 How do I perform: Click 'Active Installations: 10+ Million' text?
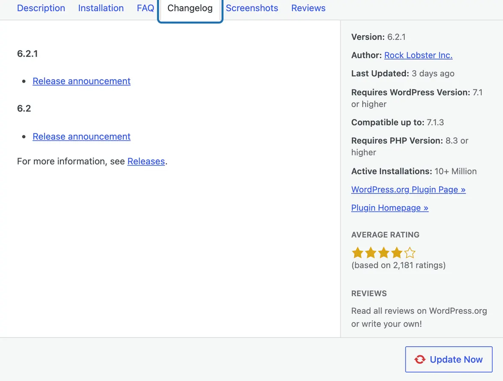click(414, 171)
